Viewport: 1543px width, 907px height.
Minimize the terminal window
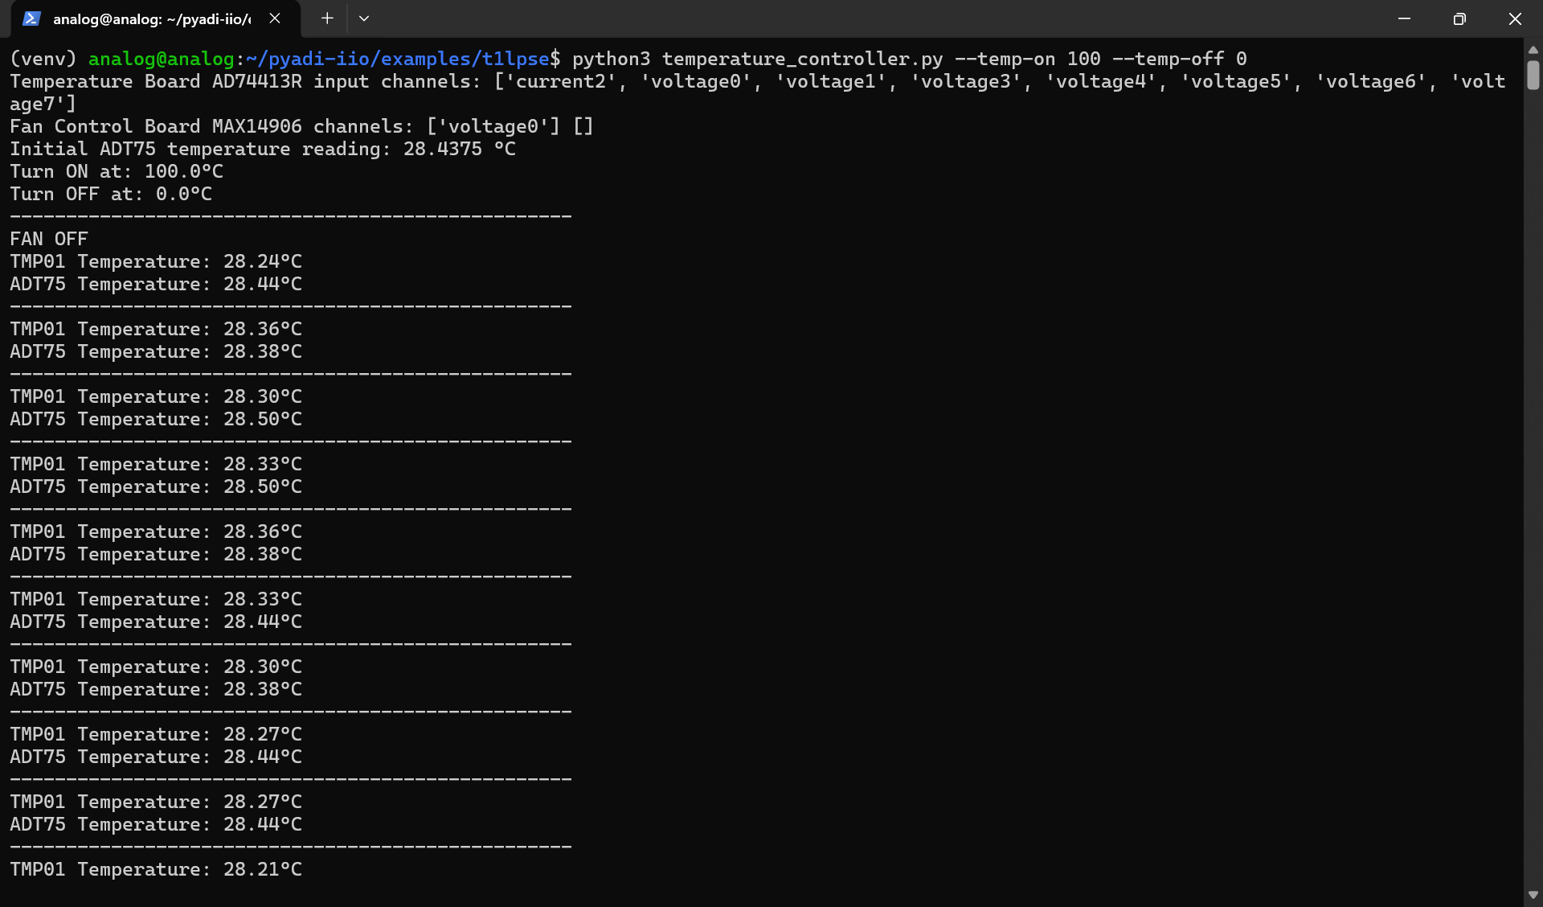(x=1404, y=18)
